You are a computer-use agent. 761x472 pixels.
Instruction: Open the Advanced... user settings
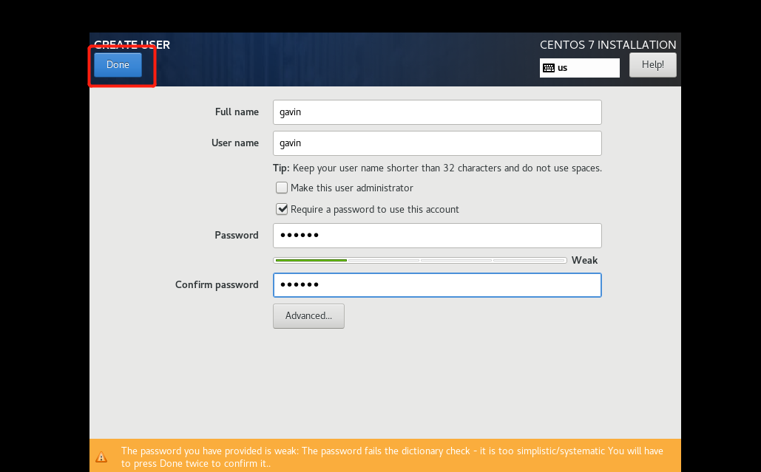[308, 316]
